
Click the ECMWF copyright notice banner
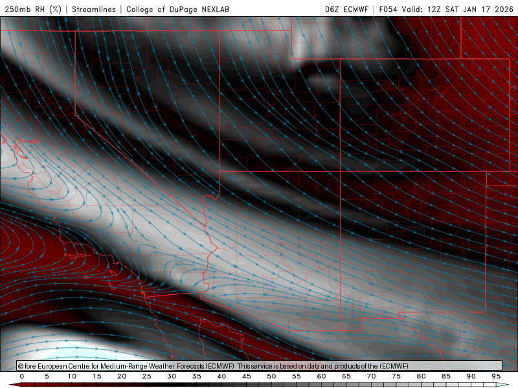[x=260, y=366]
